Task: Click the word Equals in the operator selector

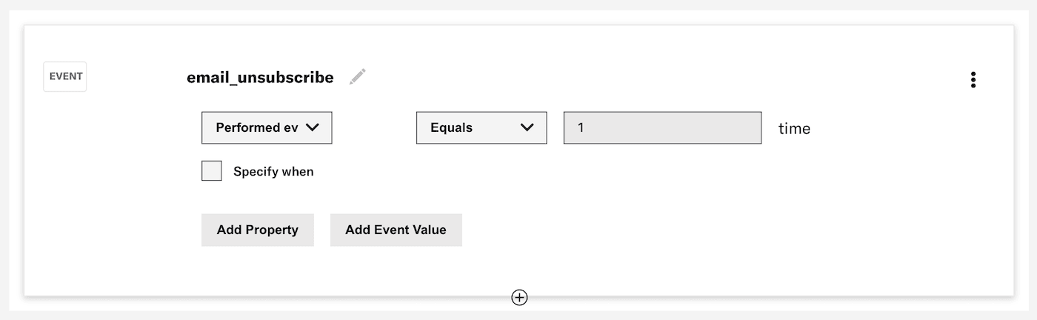Action: [451, 127]
